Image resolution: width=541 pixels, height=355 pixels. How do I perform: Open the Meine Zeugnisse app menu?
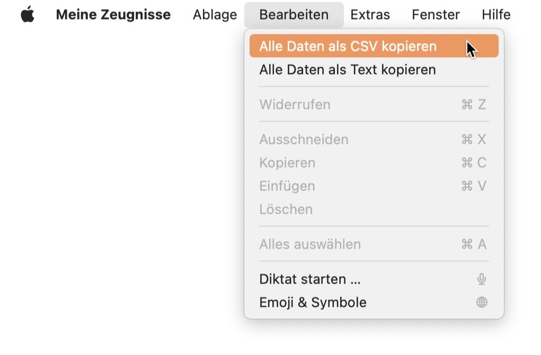point(113,14)
